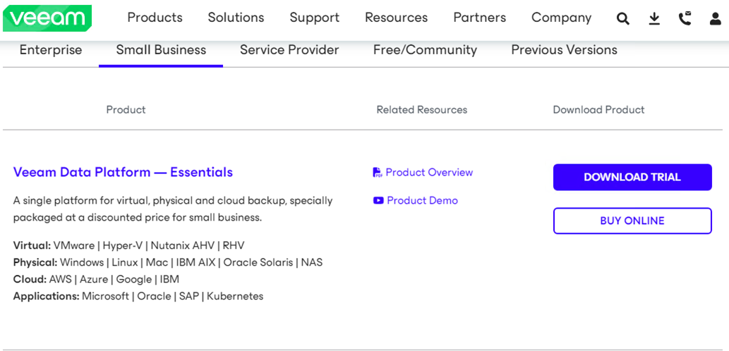
Task: Click the NAS text in Physical row
Action: point(312,262)
